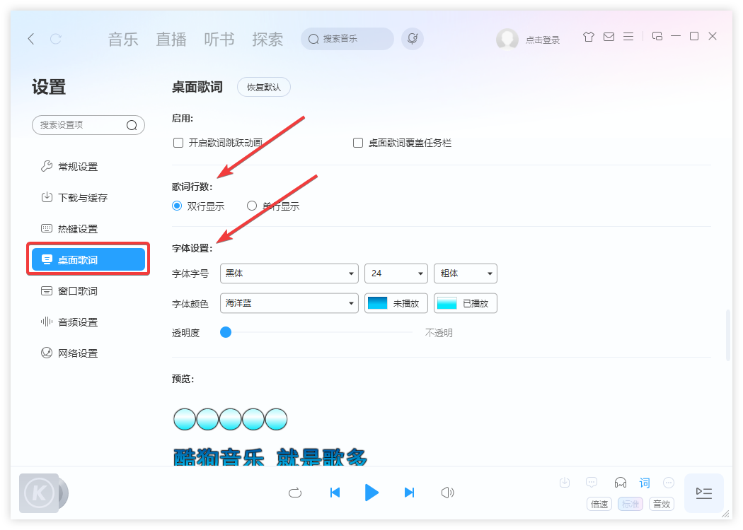Select 单行显示 lyric line mode

[x=251, y=206]
